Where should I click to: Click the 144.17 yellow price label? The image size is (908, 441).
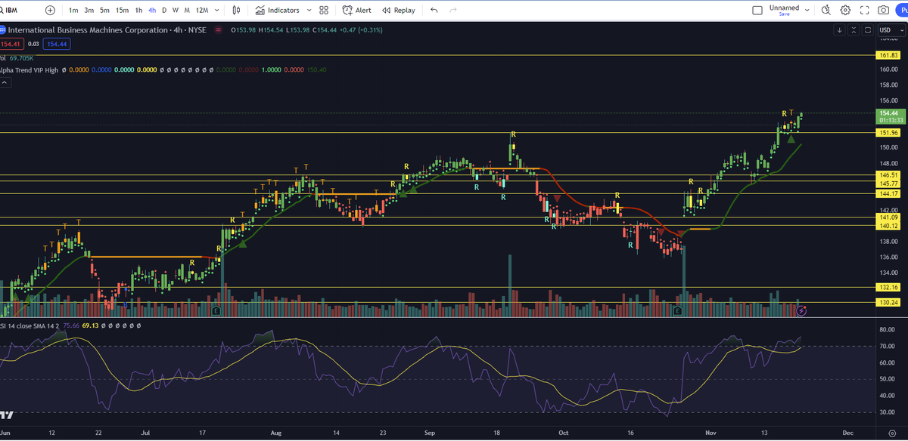tap(888, 193)
